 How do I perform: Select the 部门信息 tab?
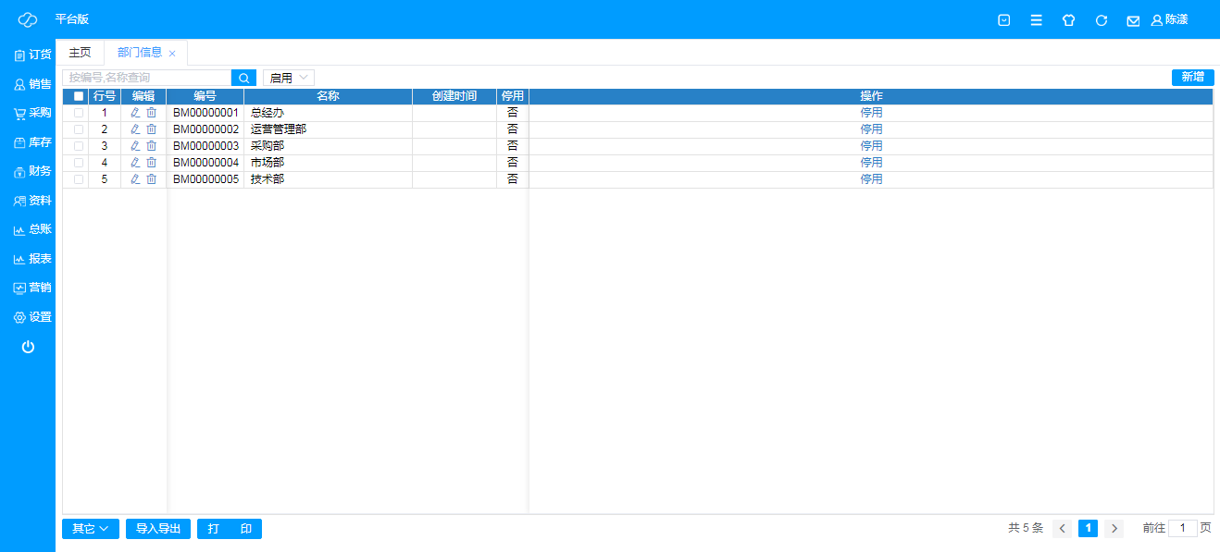coord(140,53)
